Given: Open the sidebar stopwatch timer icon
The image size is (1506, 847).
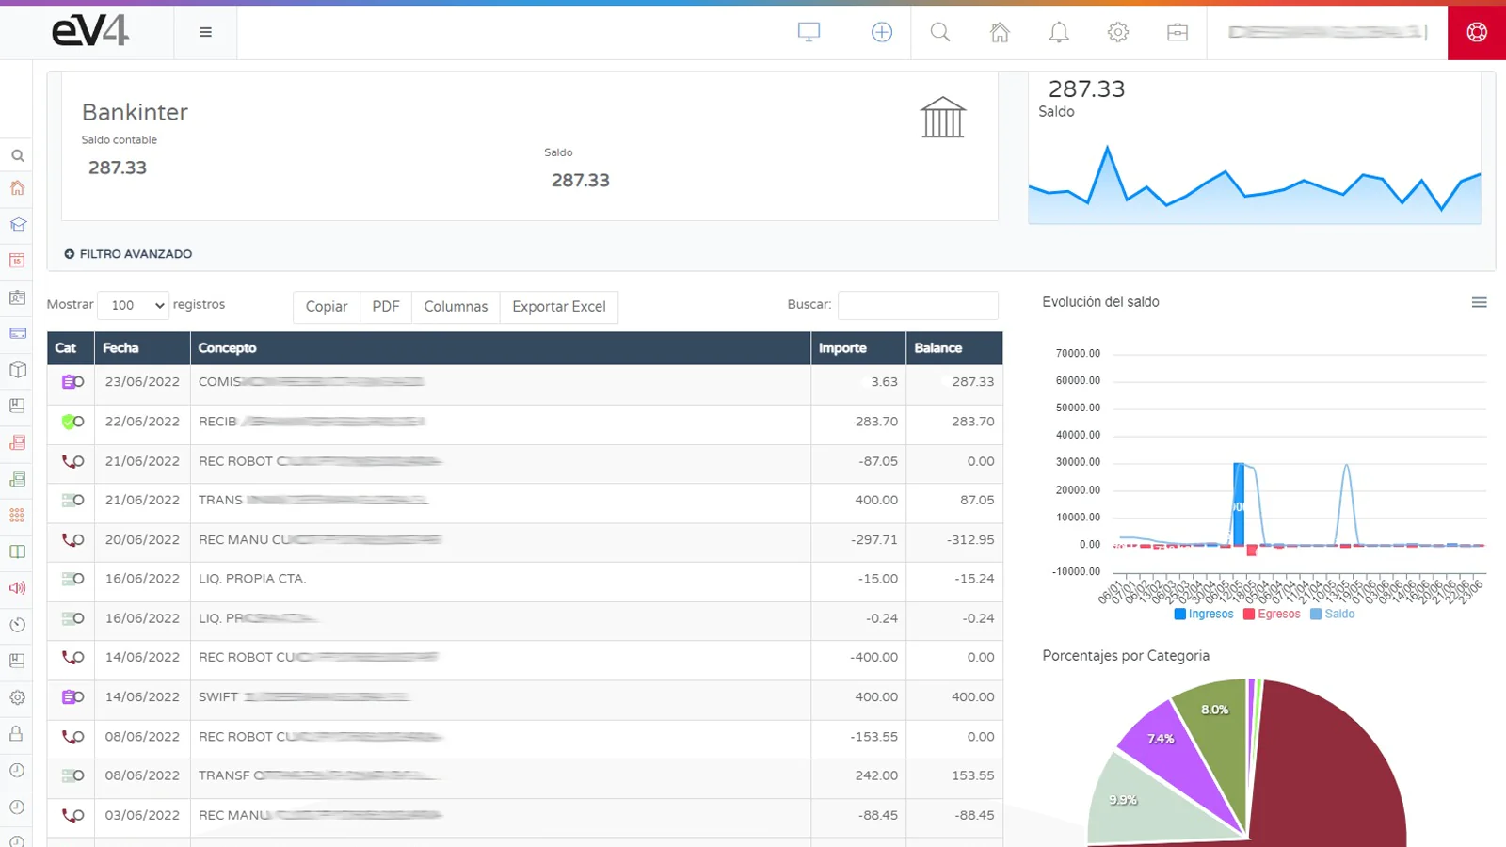Looking at the screenshot, I should (x=17, y=625).
